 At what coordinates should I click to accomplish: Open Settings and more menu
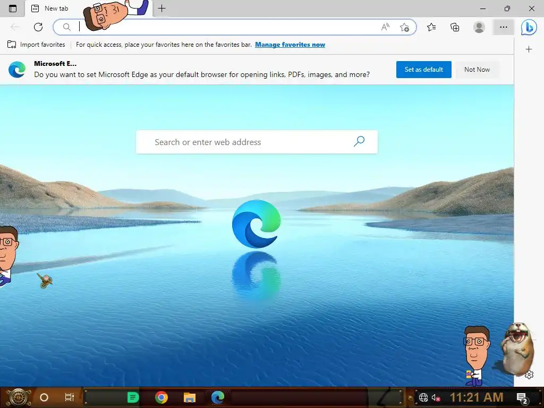pyautogui.click(x=504, y=27)
